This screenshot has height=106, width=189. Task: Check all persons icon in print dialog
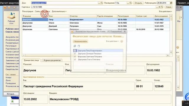75,46
